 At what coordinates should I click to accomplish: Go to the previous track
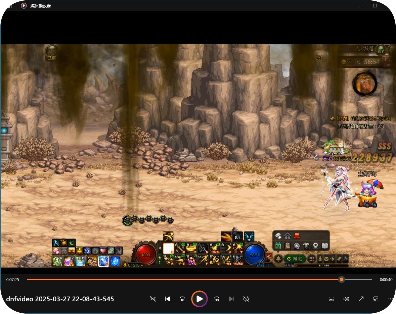(x=168, y=299)
